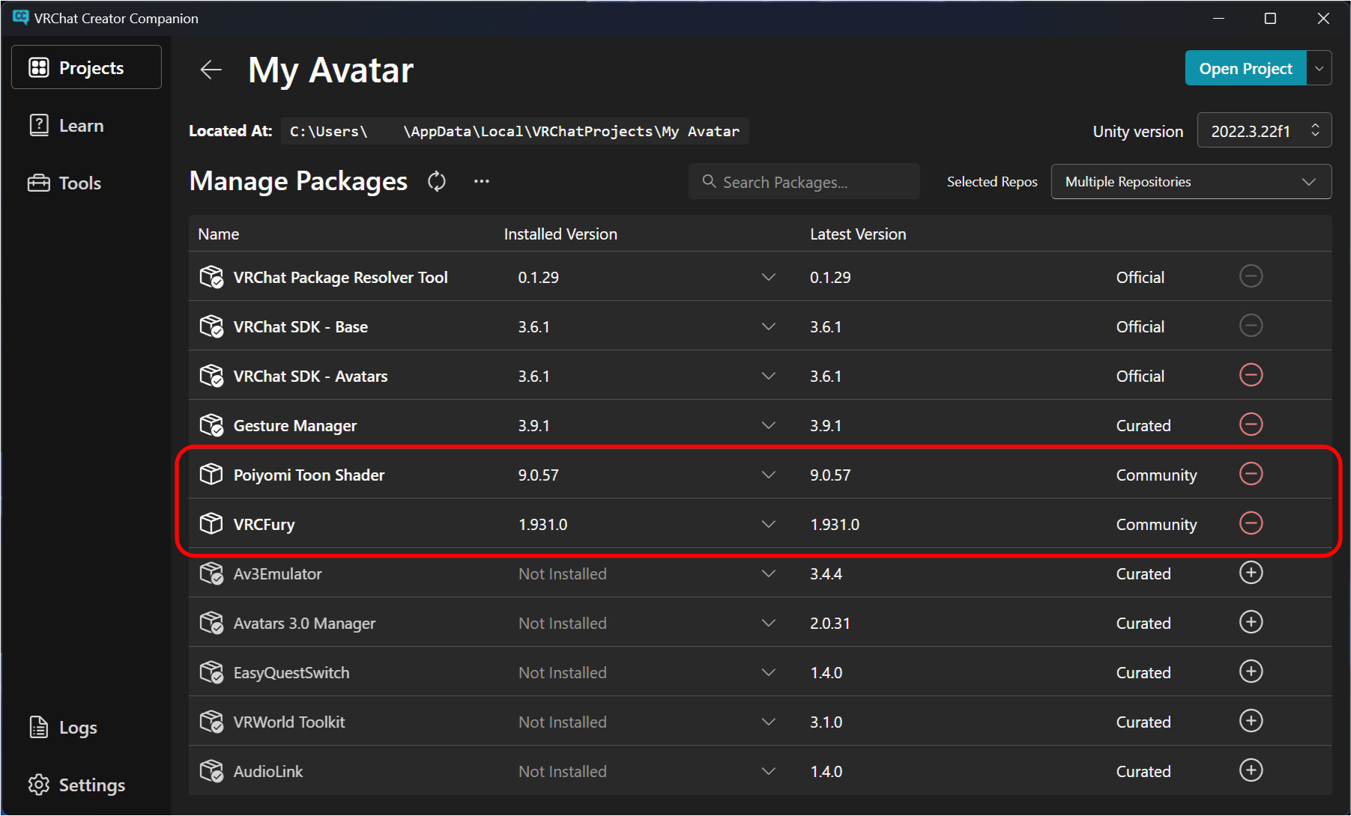Click the AudioLink package icon
This screenshot has width=1351, height=816.
point(211,771)
